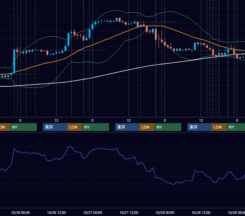Select the 東京 session block under 10/28 12
The image size is (245, 216).
(x=200, y=127)
